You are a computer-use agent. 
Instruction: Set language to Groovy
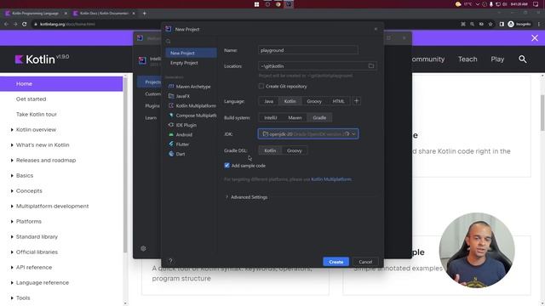click(x=314, y=101)
